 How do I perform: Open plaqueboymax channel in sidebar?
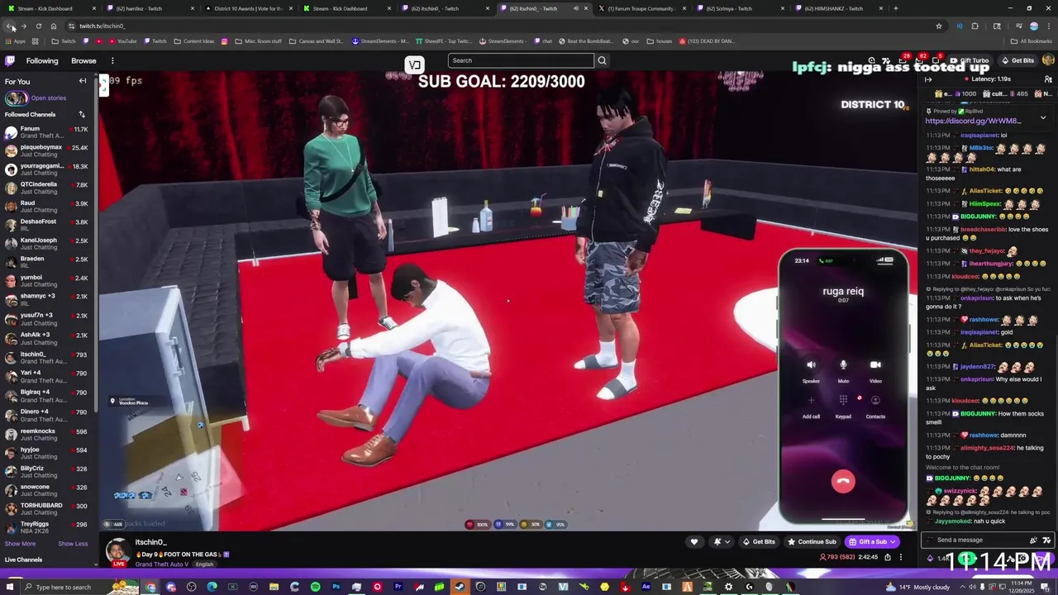pos(48,150)
